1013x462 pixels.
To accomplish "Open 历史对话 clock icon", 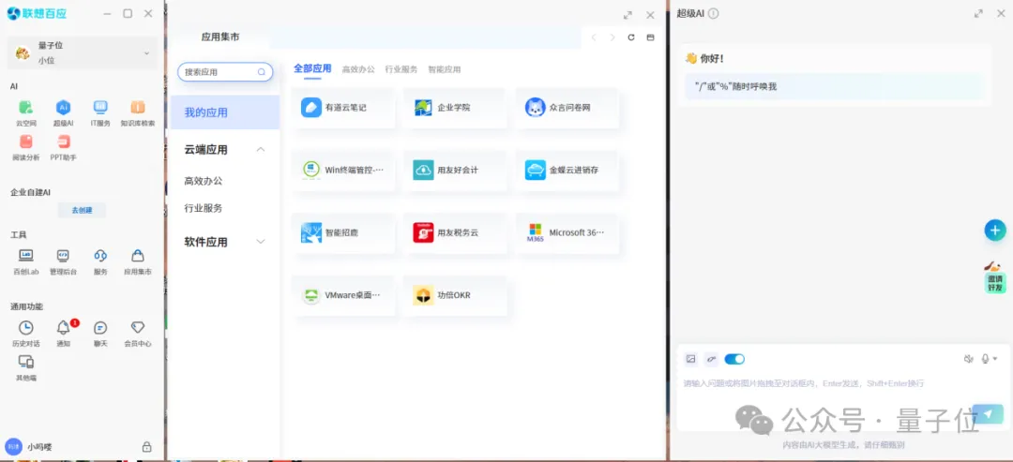I will [25, 328].
